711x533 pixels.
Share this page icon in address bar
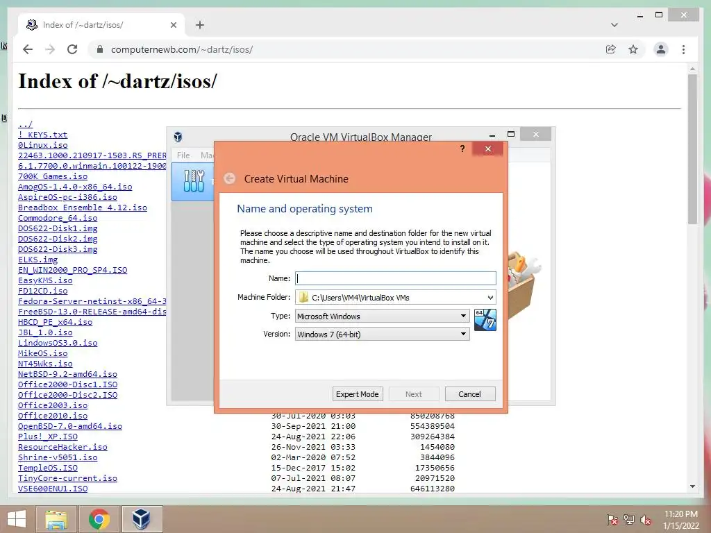[x=611, y=49]
